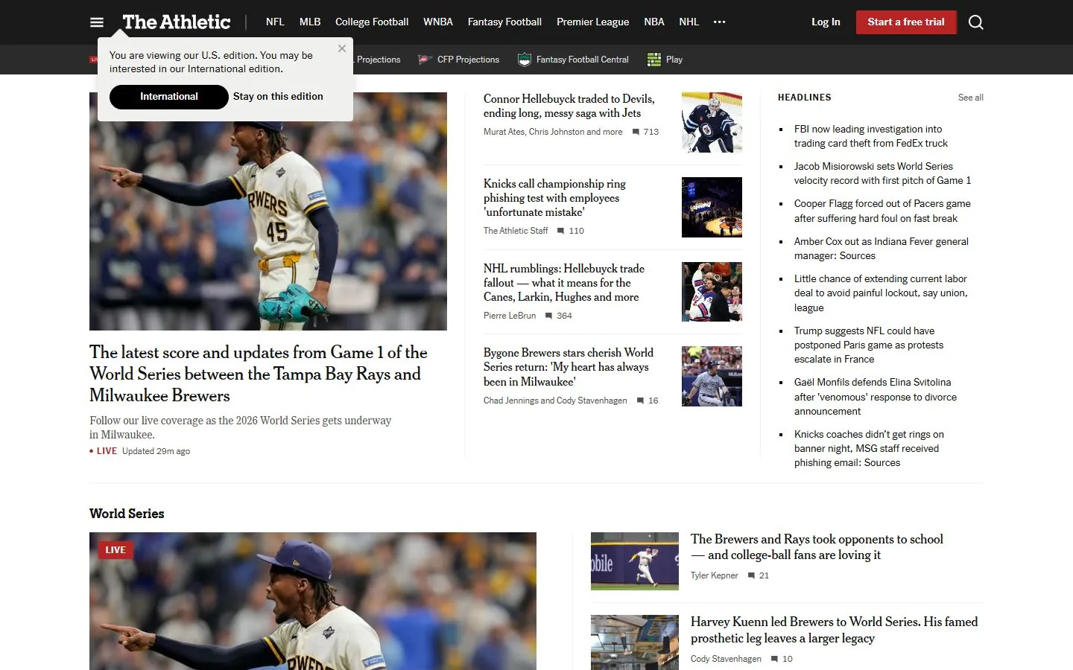1073x670 pixels.
Task: Open FBI trading card theft headline
Action: [871, 136]
